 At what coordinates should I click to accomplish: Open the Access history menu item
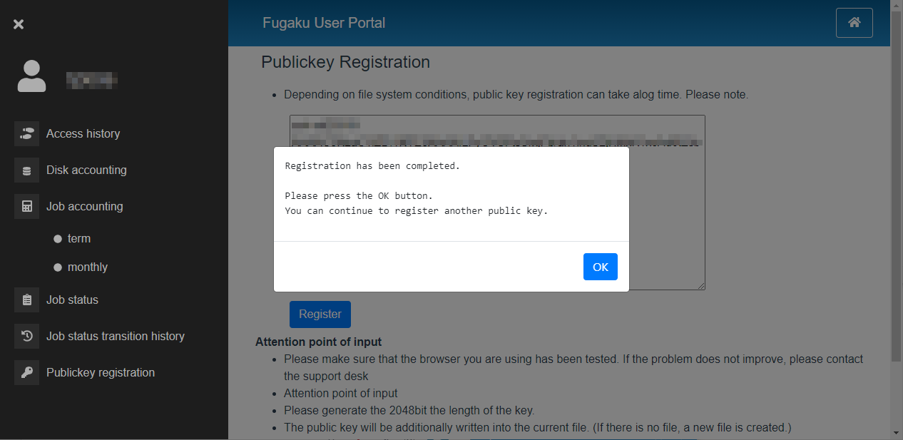[83, 133]
